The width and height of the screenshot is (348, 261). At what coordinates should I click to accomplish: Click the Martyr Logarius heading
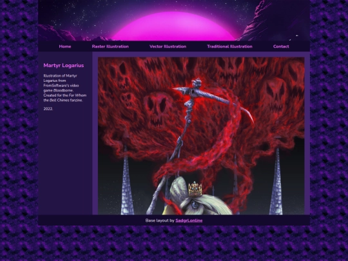click(x=64, y=66)
